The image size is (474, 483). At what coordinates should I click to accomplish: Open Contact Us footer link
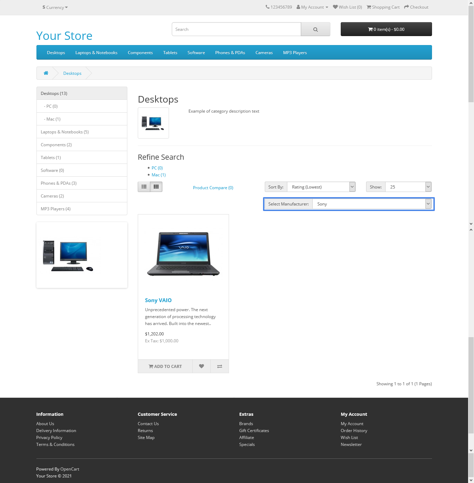point(148,424)
